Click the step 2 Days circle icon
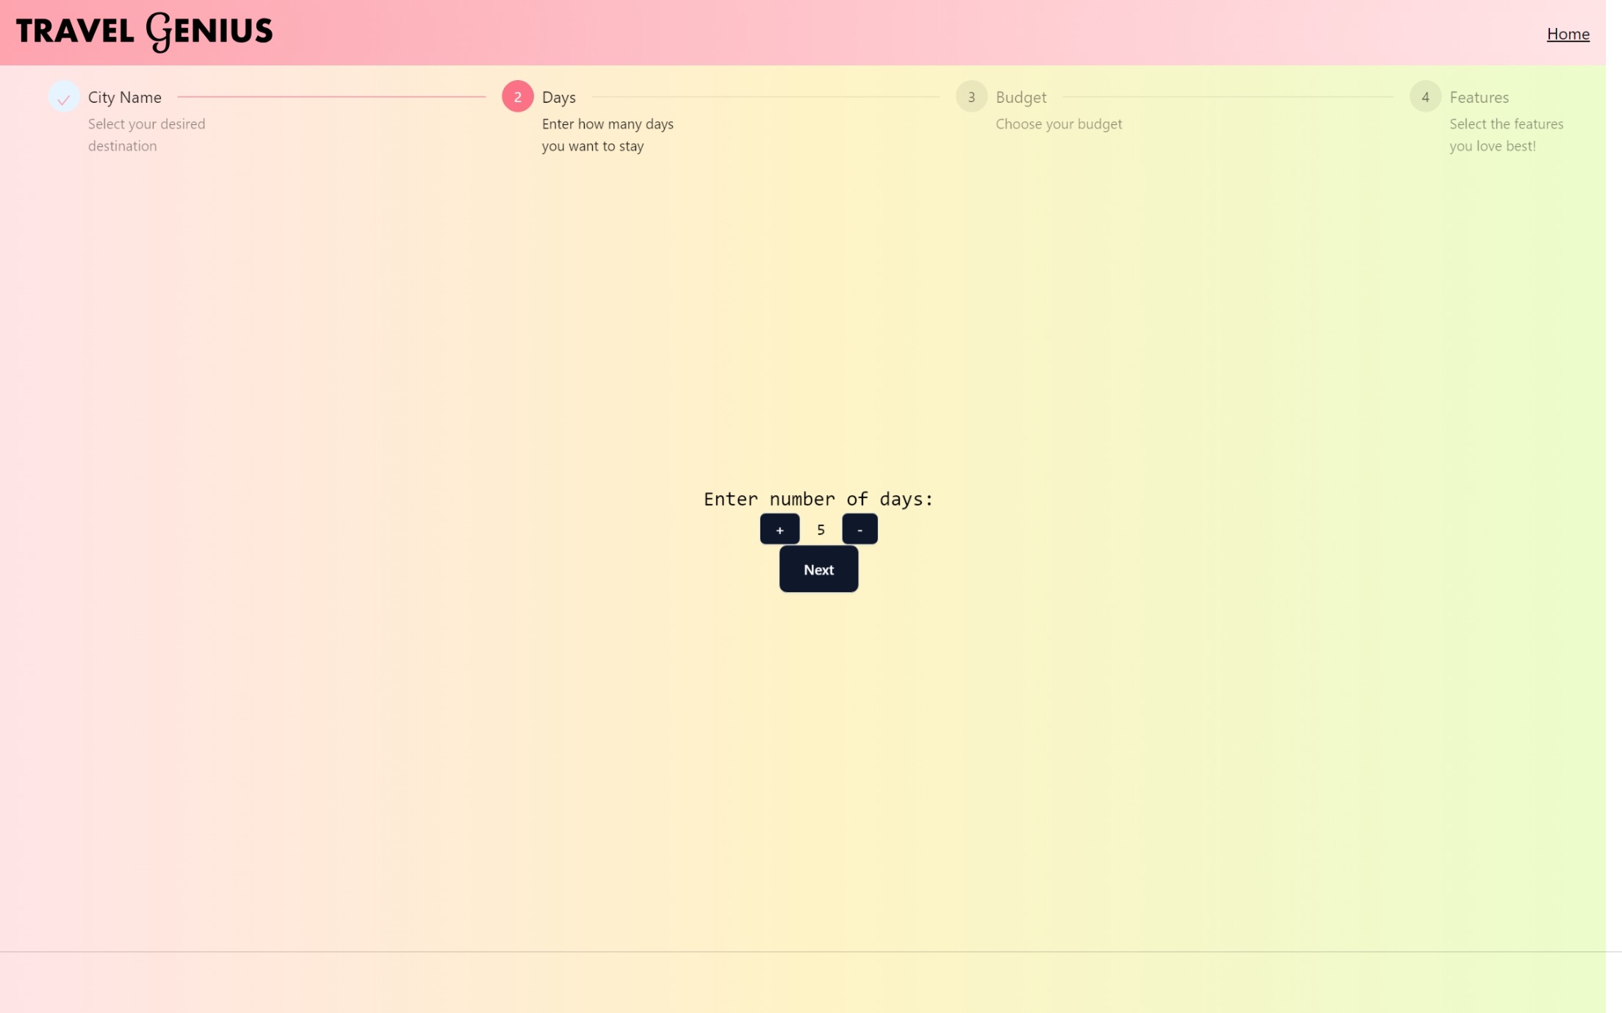This screenshot has height=1013, width=1622. 517,97
